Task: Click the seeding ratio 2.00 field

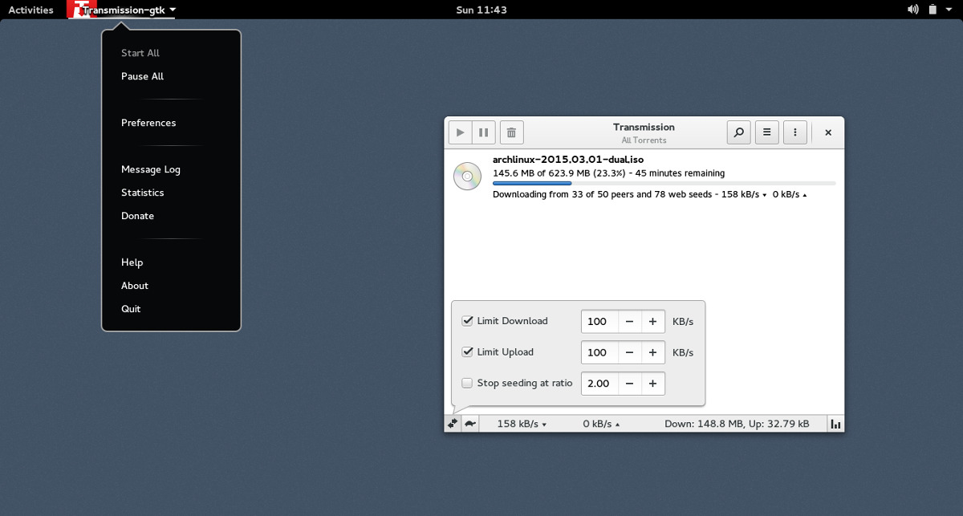Action: (x=599, y=384)
